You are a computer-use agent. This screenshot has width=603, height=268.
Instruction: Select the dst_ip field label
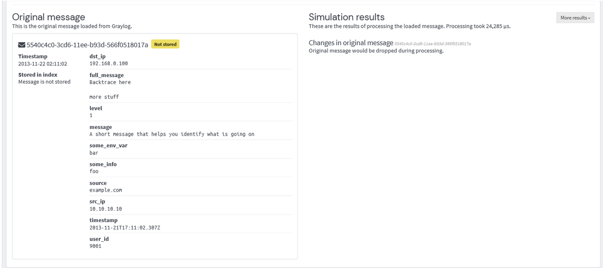click(97, 56)
